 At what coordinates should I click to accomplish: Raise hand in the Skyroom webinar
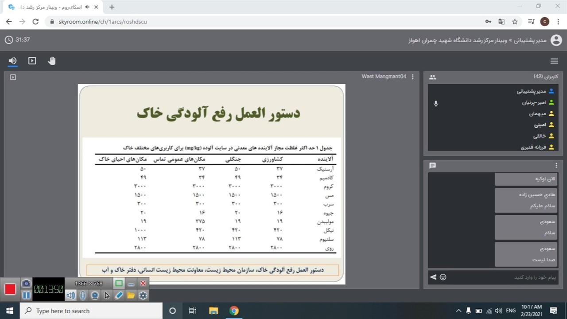point(52,61)
